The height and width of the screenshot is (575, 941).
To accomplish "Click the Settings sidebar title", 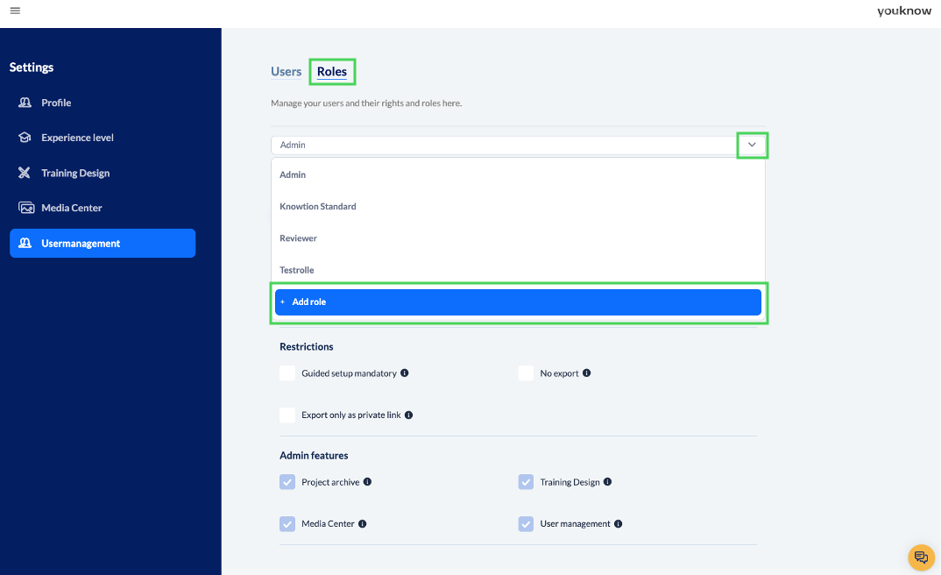I will pos(32,67).
